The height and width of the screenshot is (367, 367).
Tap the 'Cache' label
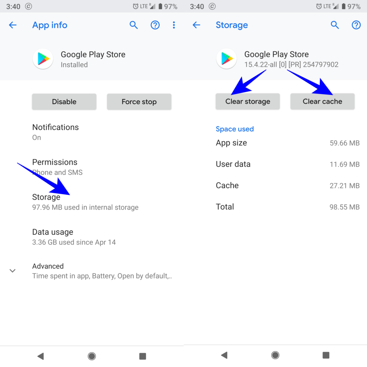pos(227,185)
